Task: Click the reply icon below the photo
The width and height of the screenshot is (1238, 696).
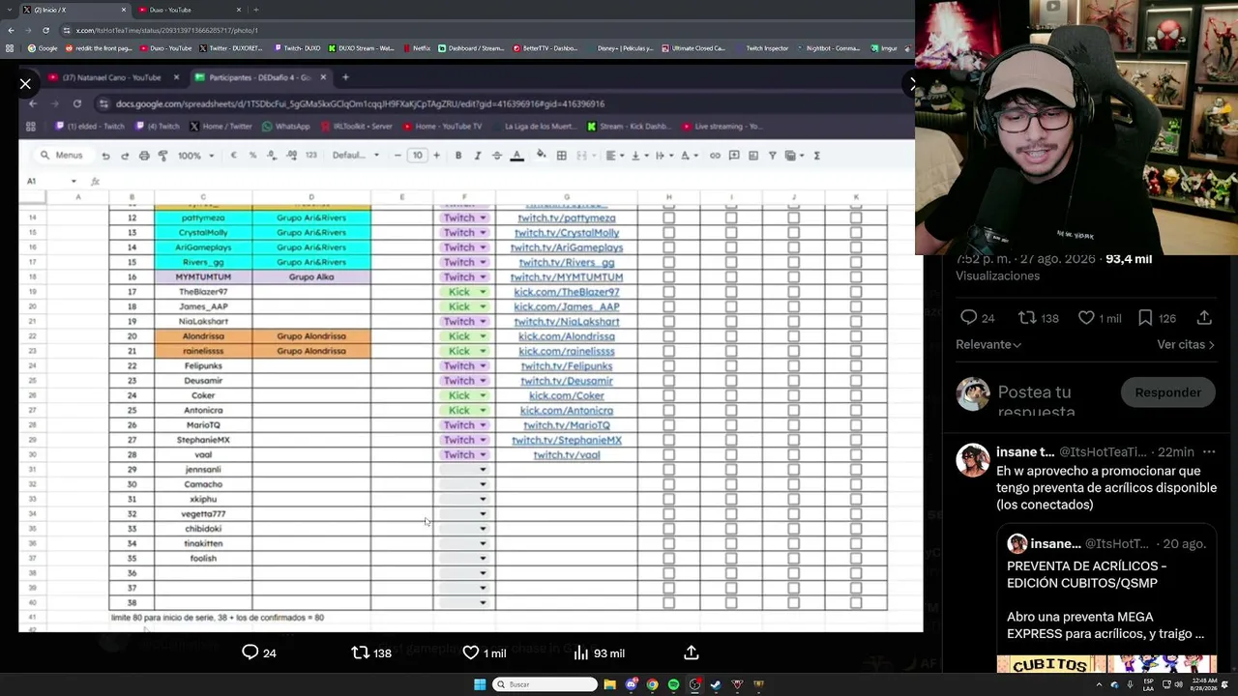Action: pyautogui.click(x=251, y=652)
